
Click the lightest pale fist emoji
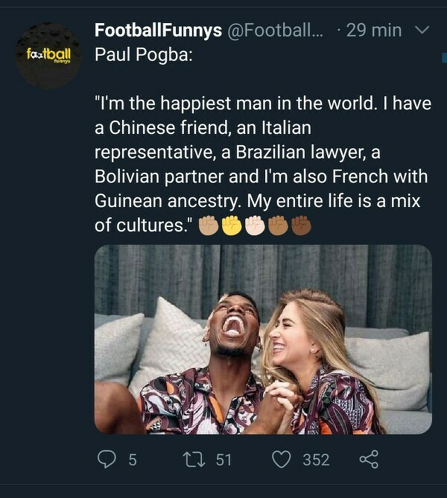[x=255, y=226]
